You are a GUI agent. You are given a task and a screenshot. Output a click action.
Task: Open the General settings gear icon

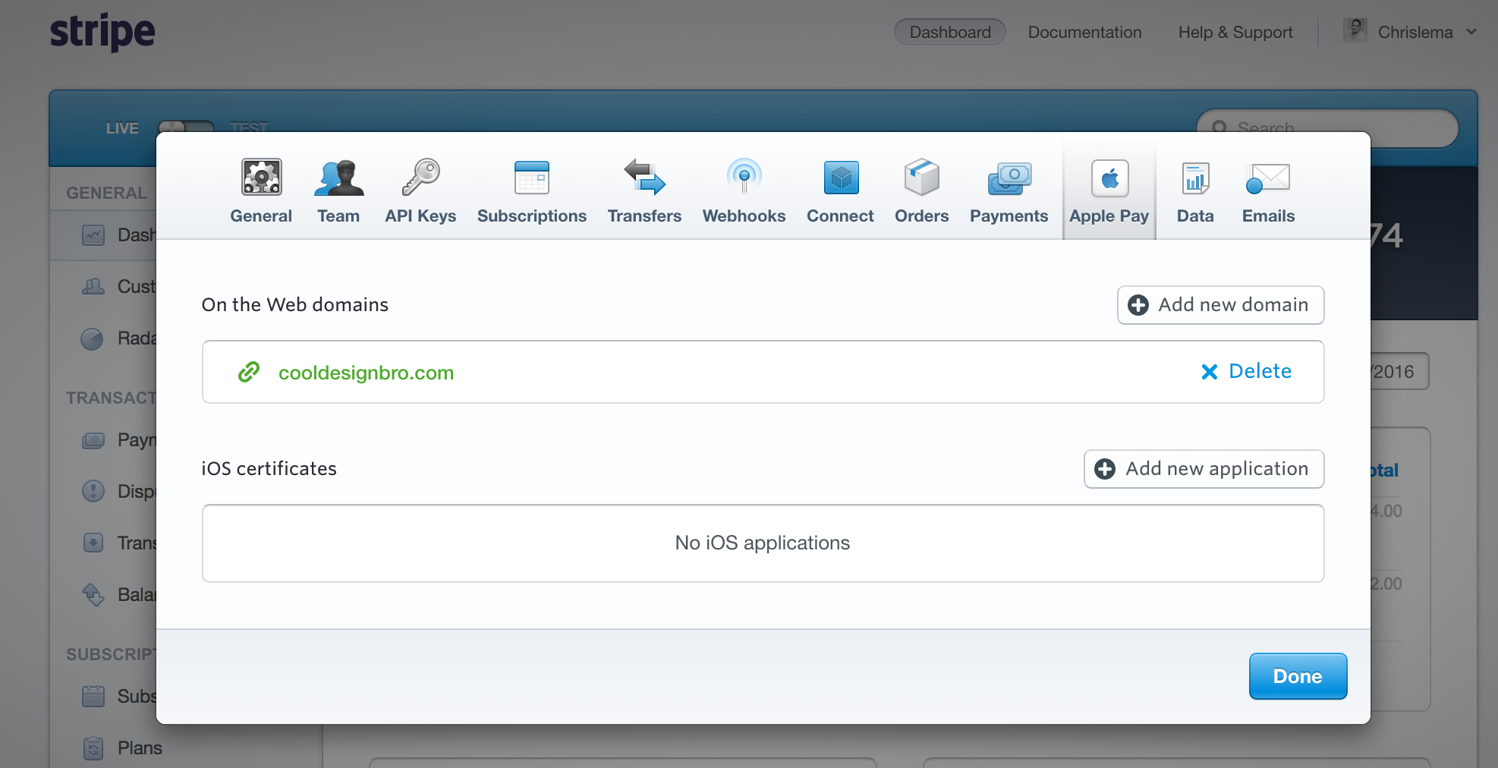(261, 178)
